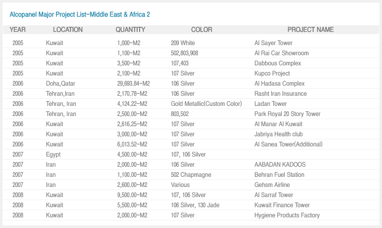Click color '107,403'
This screenshot has height=228, width=382.
pos(180,63)
